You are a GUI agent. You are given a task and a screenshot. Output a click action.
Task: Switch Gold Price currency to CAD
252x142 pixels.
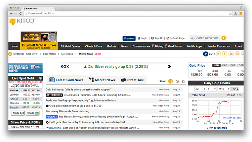coord(224,65)
